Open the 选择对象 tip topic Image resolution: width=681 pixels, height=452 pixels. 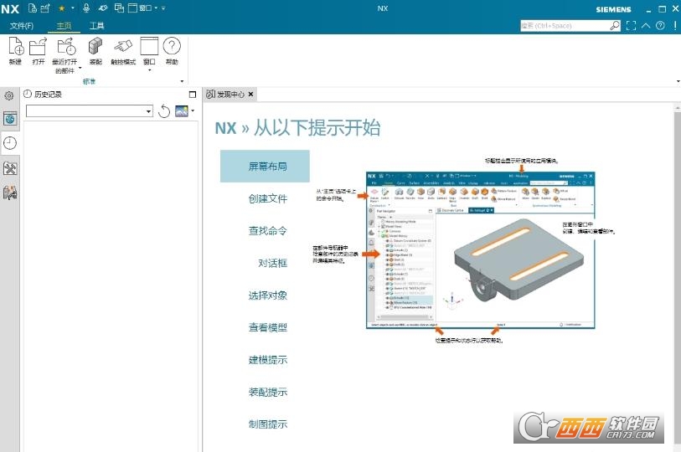click(x=267, y=295)
